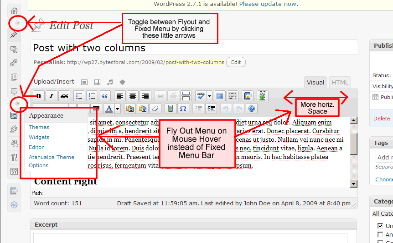Screen dimensions: 393x243
Task: Open Atahualpa Theme Options in flyout
Action: click(52, 161)
